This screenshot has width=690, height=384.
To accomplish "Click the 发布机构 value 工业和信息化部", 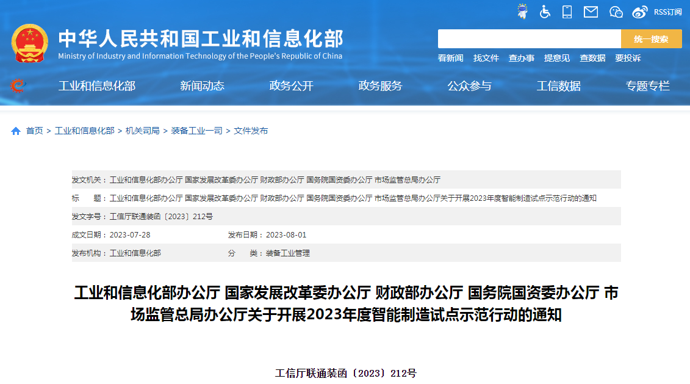I will click(135, 253).
